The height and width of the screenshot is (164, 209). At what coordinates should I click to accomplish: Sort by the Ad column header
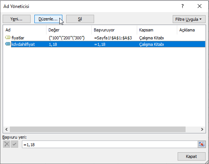pos(25,30)
